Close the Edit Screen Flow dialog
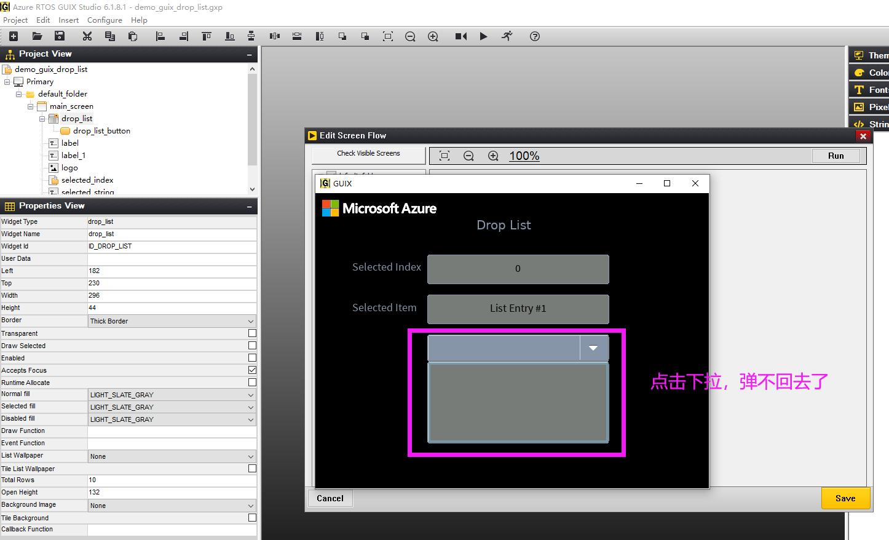Viewport: 889px width, 540px height. point(863,136)
